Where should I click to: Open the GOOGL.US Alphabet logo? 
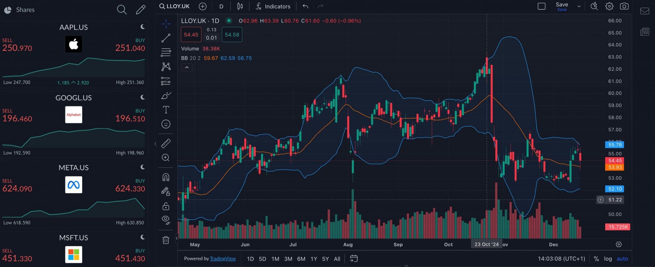point(74,115)
